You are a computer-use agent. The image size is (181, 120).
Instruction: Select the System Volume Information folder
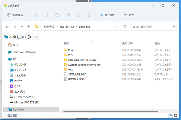(x=83, y=65)
